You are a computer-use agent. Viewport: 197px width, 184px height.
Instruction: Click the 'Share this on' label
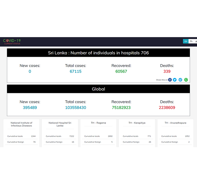pyautogui.click(x=162, y=80)
